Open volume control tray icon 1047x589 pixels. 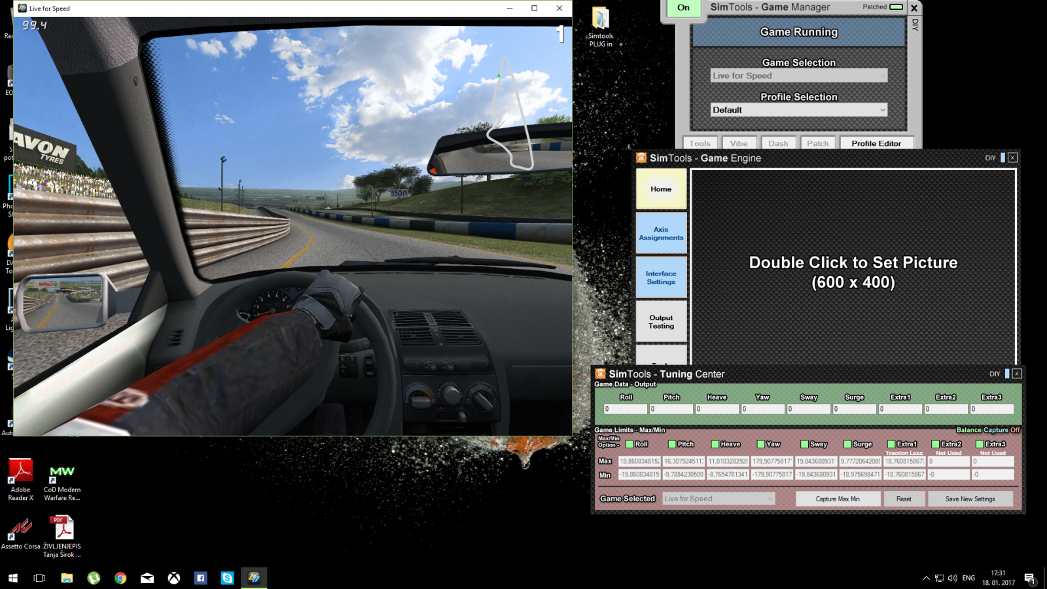[953, 578]
